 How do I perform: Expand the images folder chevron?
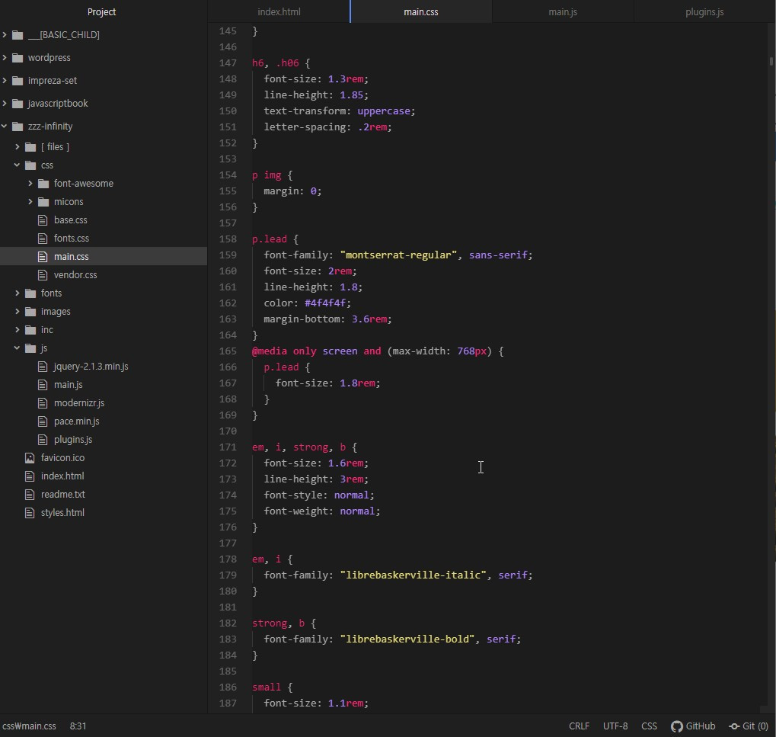click(18, 311)
